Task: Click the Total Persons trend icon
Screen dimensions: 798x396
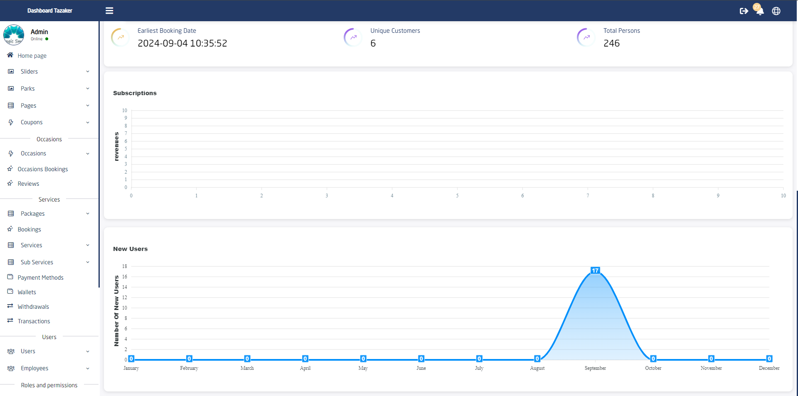Action: (586, 37)
